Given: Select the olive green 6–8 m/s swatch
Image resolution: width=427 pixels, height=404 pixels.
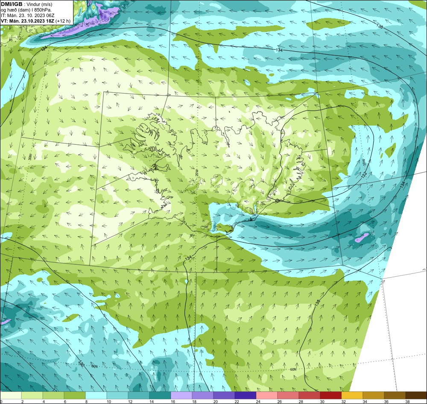Looking at the screenshot, I should [x=75, y=395].
